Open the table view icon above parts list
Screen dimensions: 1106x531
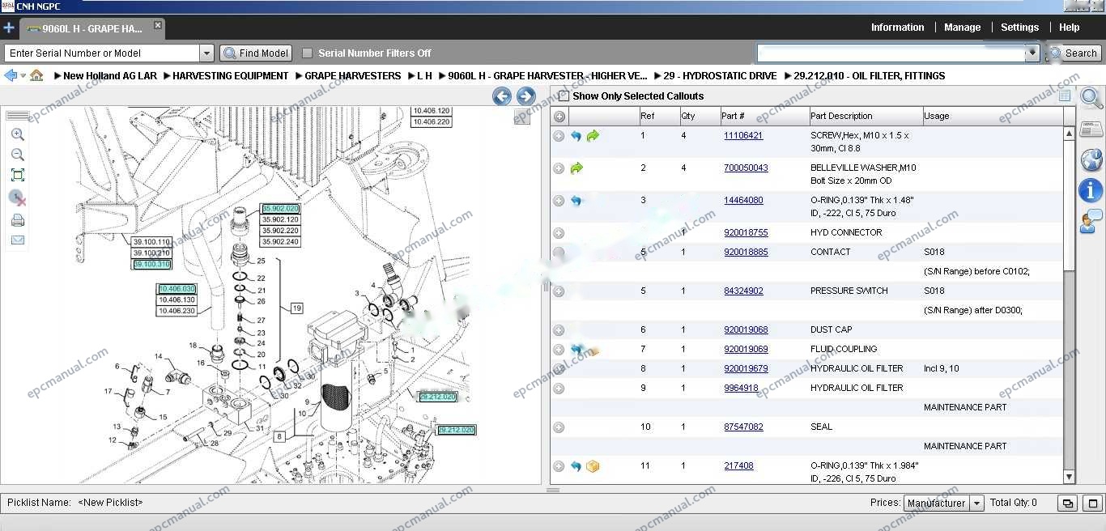pyautogui.click(x=1065, y=96)
